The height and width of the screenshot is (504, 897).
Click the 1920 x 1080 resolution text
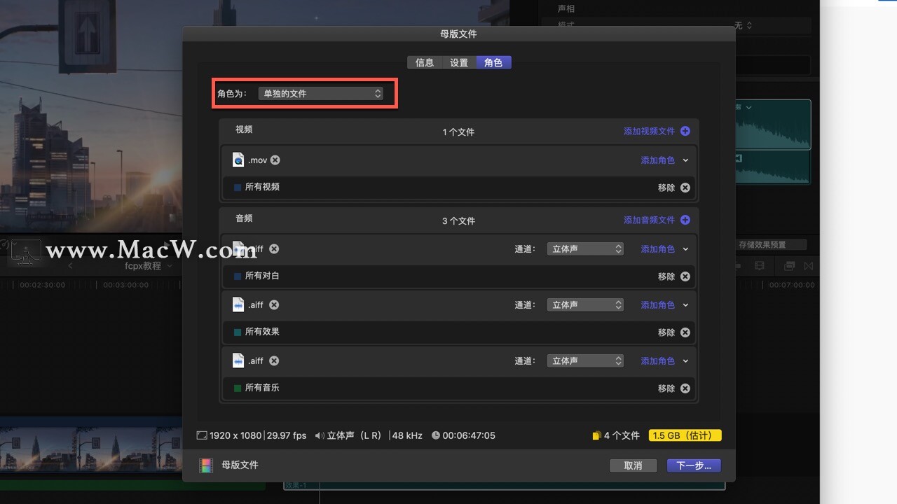click(x=235, y=435)
